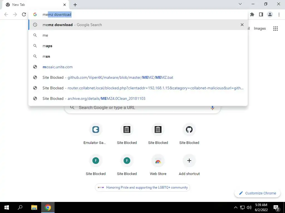
Task: Select the github.com MEMZ.bat suggestion
Action: coord(138,77)
